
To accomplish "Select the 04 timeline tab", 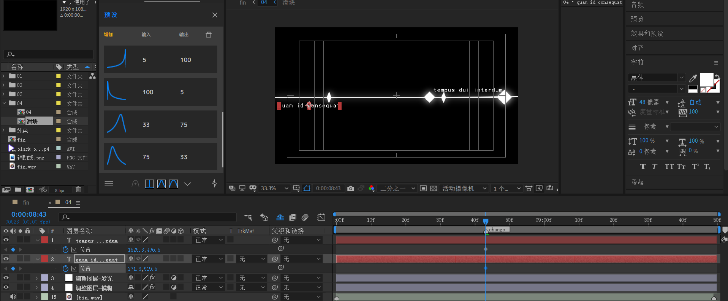I will 68,202.
